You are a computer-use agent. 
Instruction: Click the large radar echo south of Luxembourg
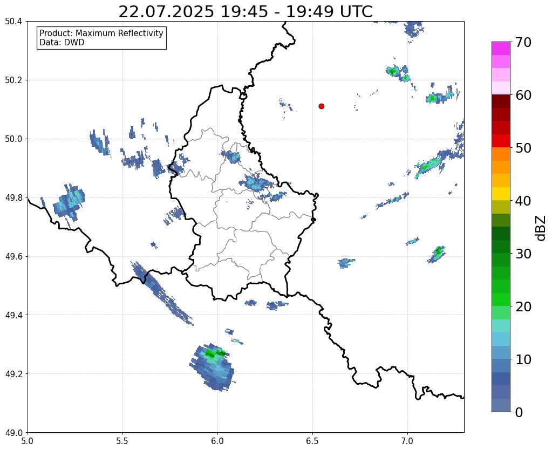[213, 367]
